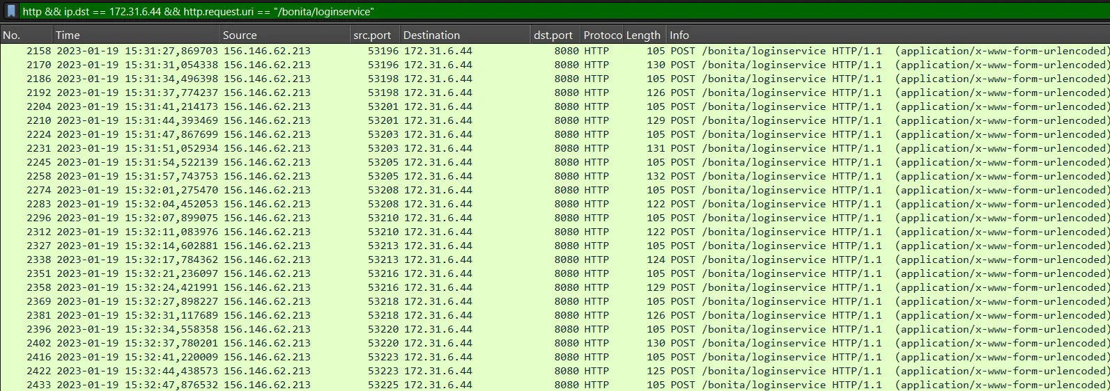Click length value 131 in packet 2231

[x=656, y=148]
